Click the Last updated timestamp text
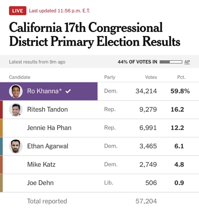Screen dimensions: 199x210 pyautogui.click(x=59, y=11)
